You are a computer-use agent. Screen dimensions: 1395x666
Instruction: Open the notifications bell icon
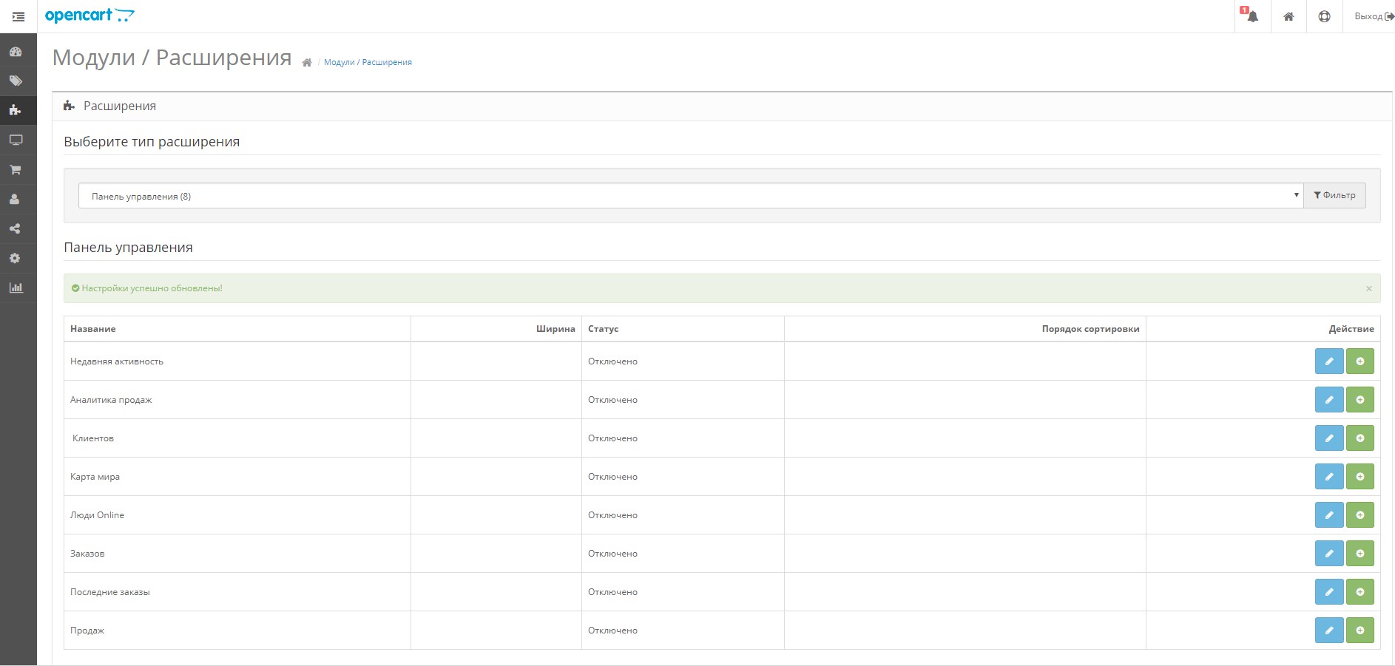(1252, 16)
